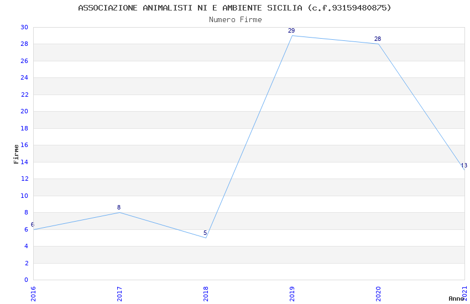Click the x-axis year 2020

(x=379, y=294)
